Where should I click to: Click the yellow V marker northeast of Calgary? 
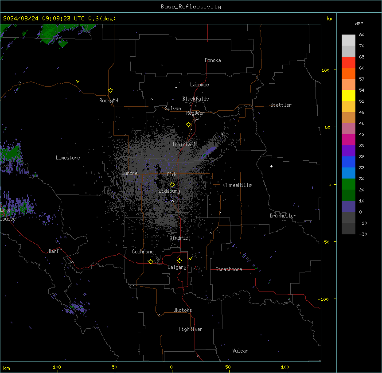190,259
